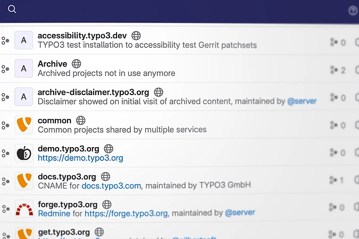359x239 pixels.
Task: Click the accessibility.typo3.dev avatar
Action: (23, 40)
